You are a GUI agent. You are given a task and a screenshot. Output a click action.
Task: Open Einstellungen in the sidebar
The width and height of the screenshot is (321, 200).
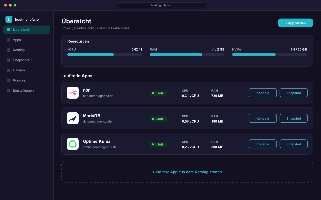click(27, 91)
